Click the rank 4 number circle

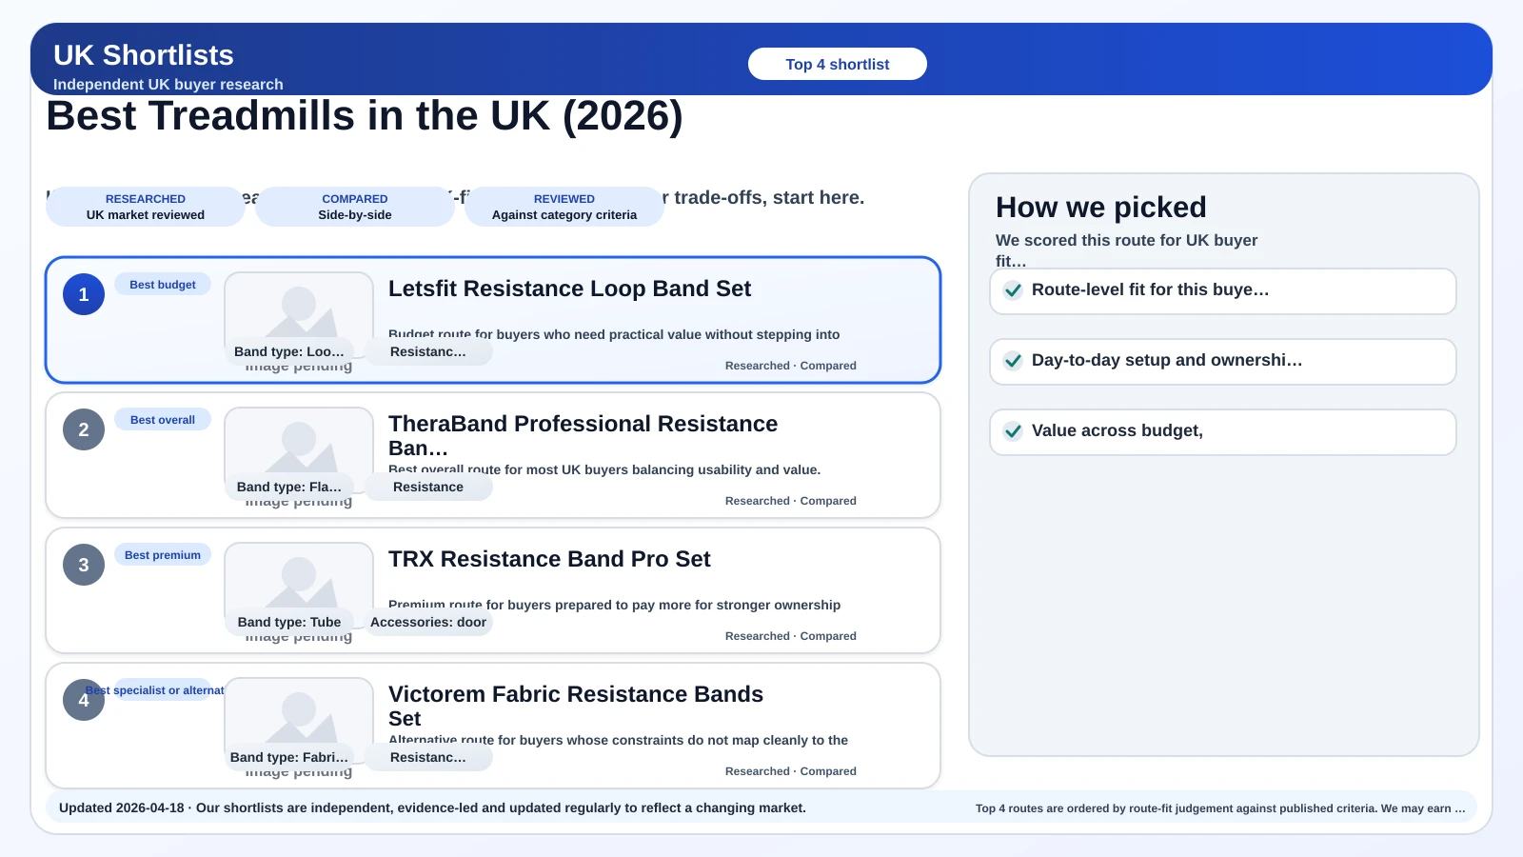point(84,700)
